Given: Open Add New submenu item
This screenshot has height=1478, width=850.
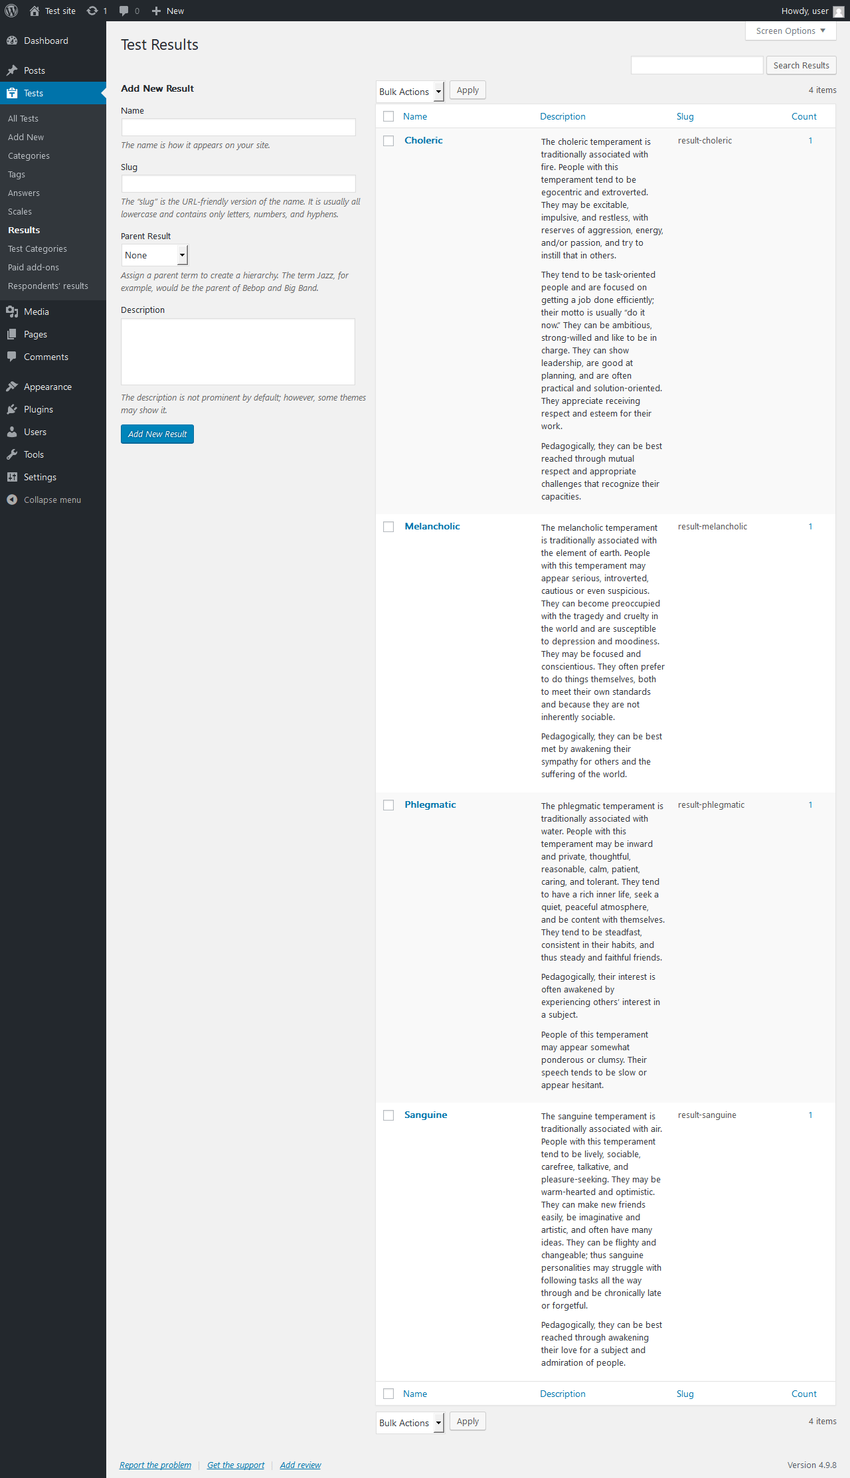Looking at the screenshot, I should 26,137.
